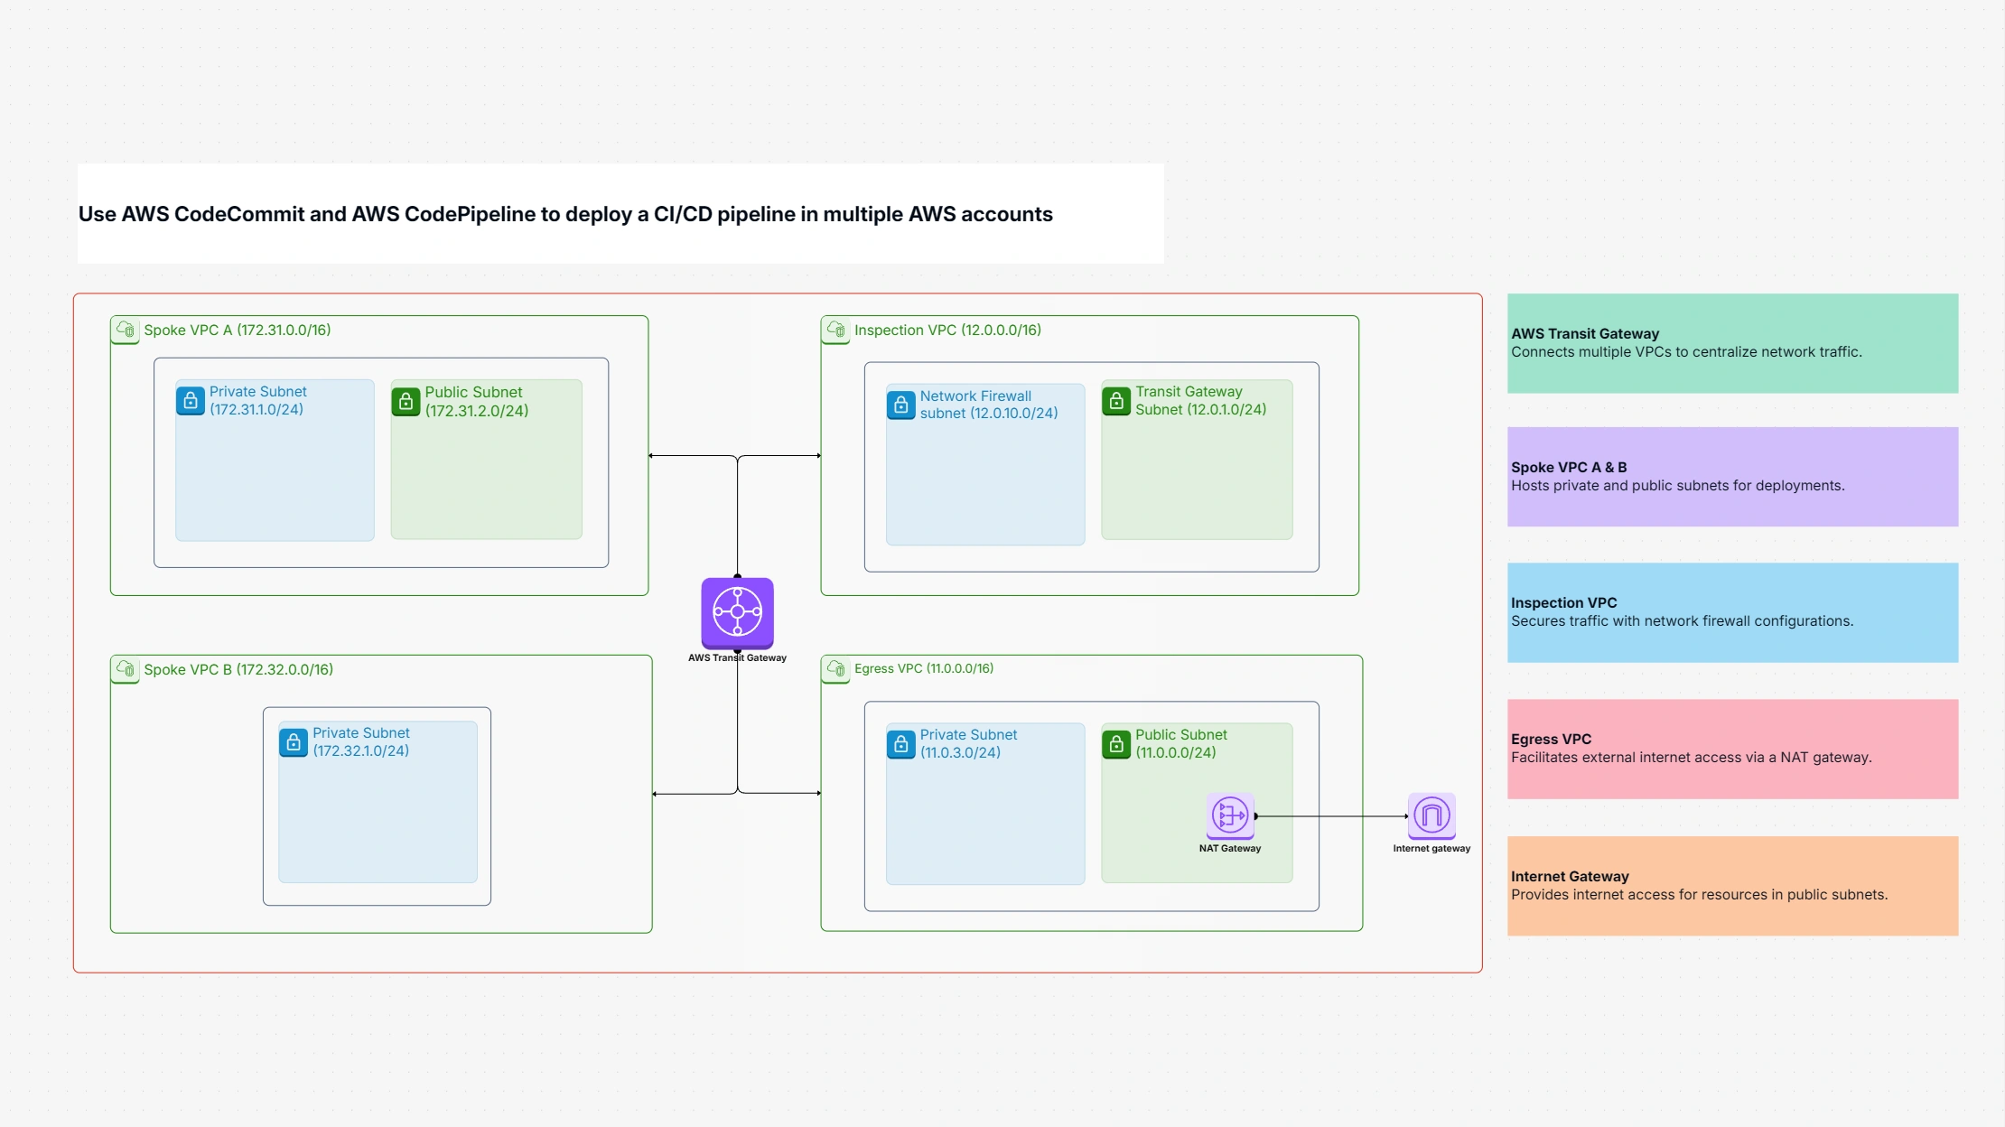Select the Internet gateway icon
2005x1127 pixels.
click(x=1432, y=814)
